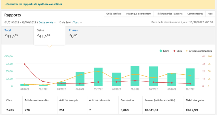Click the Aide button
This screenshot has height=115, width=217.
(210, 14)
